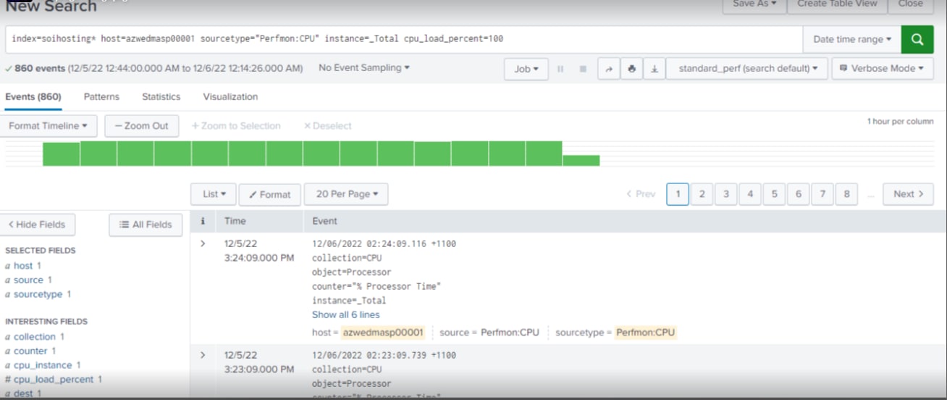Expand the 3:24:09 PM event row

203,244
